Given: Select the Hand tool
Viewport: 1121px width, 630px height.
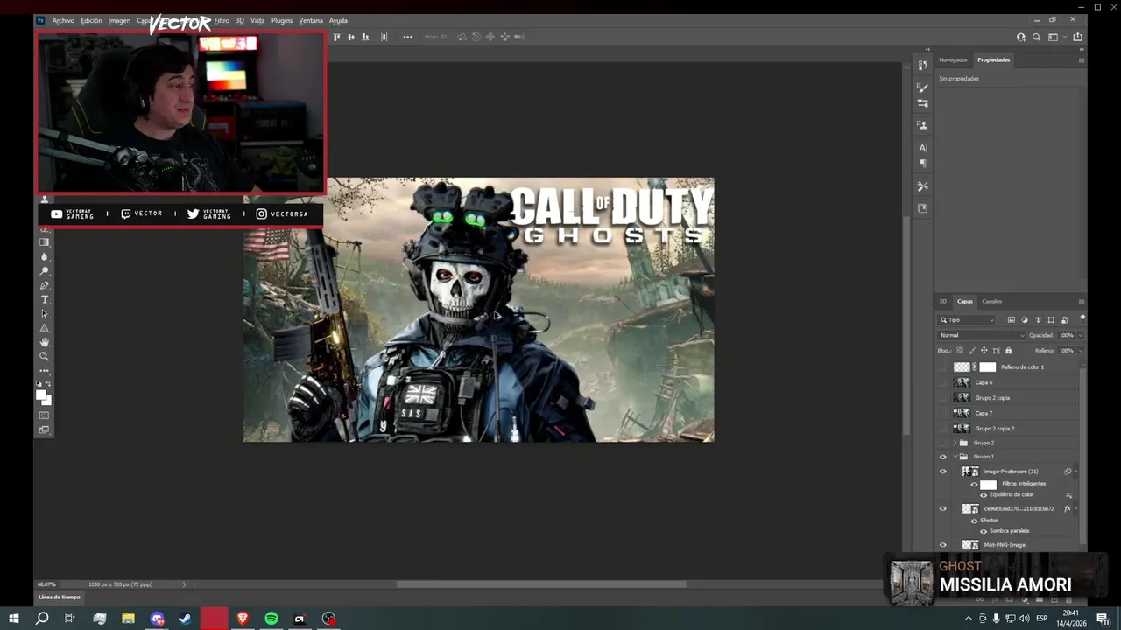Looking at the screenshot, I should click(45, 342).
